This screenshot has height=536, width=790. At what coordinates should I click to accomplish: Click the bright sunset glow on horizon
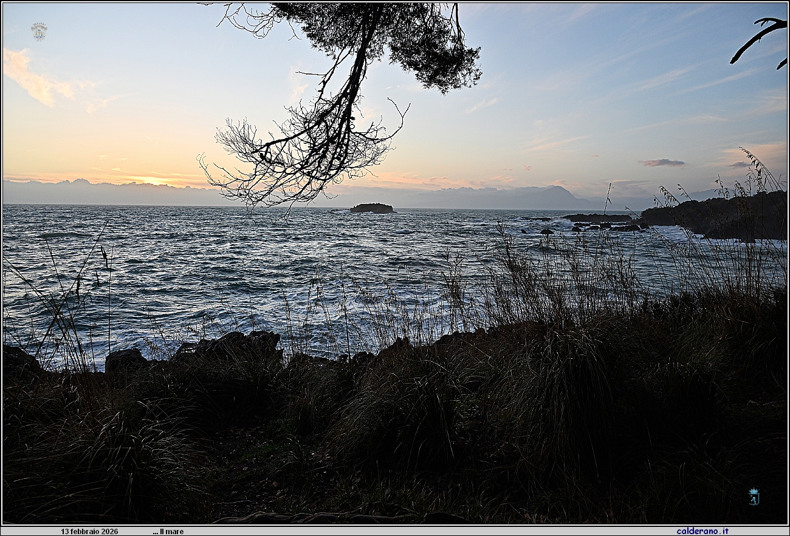click(x=152, y=180)
